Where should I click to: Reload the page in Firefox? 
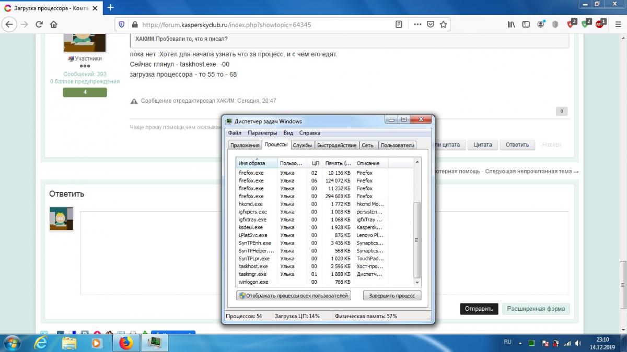tap(39, 25)
